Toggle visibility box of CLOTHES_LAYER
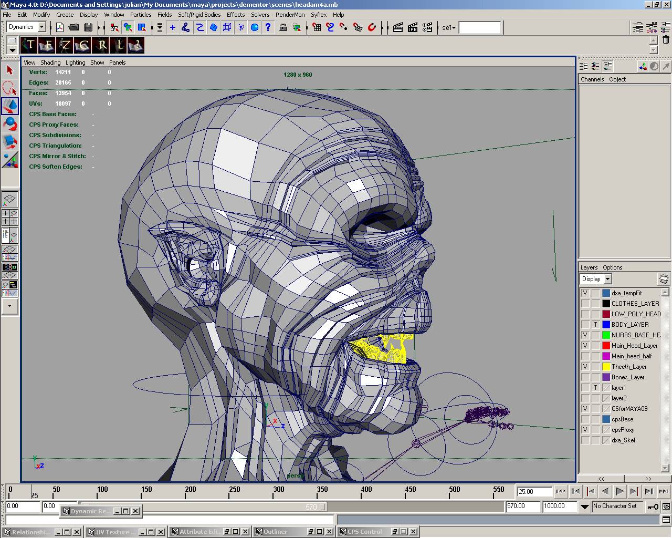The image size is (672, 538). click(x=585, y=304)
